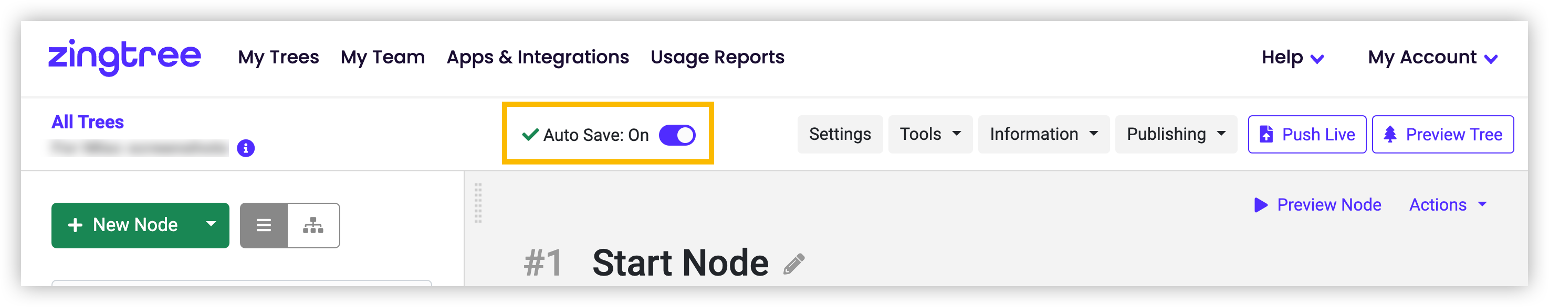Click the green Auto Save checkmark
1549x307 pixels.
[530, 134]
